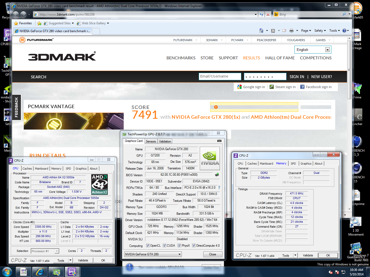Image resolution: width=370 pixels, height=277 pixels.
Task: Toggle OpenCL checkbox in GPU-Z
Action: click(x=148, y=246)
